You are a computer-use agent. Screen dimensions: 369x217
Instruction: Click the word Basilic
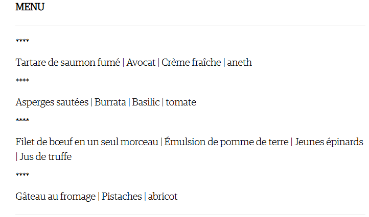(x=146, y=102)
